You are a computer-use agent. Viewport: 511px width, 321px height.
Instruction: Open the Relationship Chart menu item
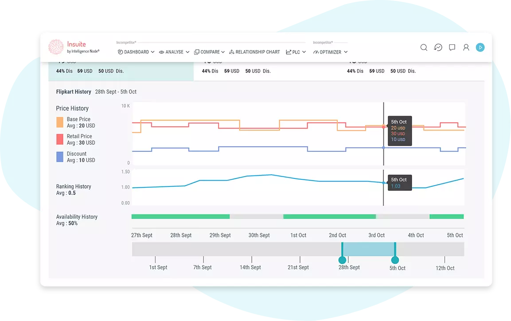click(x=257, y=52)
